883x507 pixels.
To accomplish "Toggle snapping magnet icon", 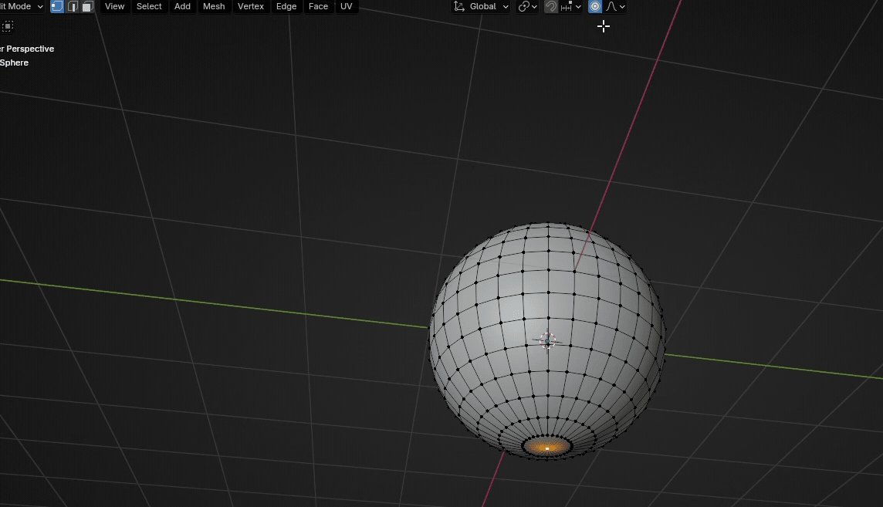I will point(550,6).
